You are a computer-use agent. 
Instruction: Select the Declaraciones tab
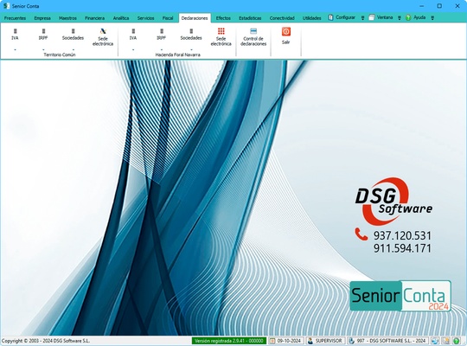pos(195,18)
